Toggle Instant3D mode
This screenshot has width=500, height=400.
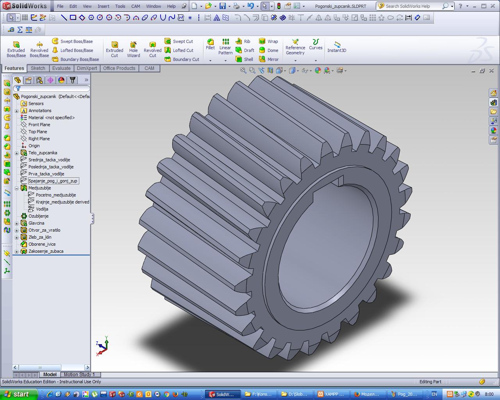[x=337, y=47]
